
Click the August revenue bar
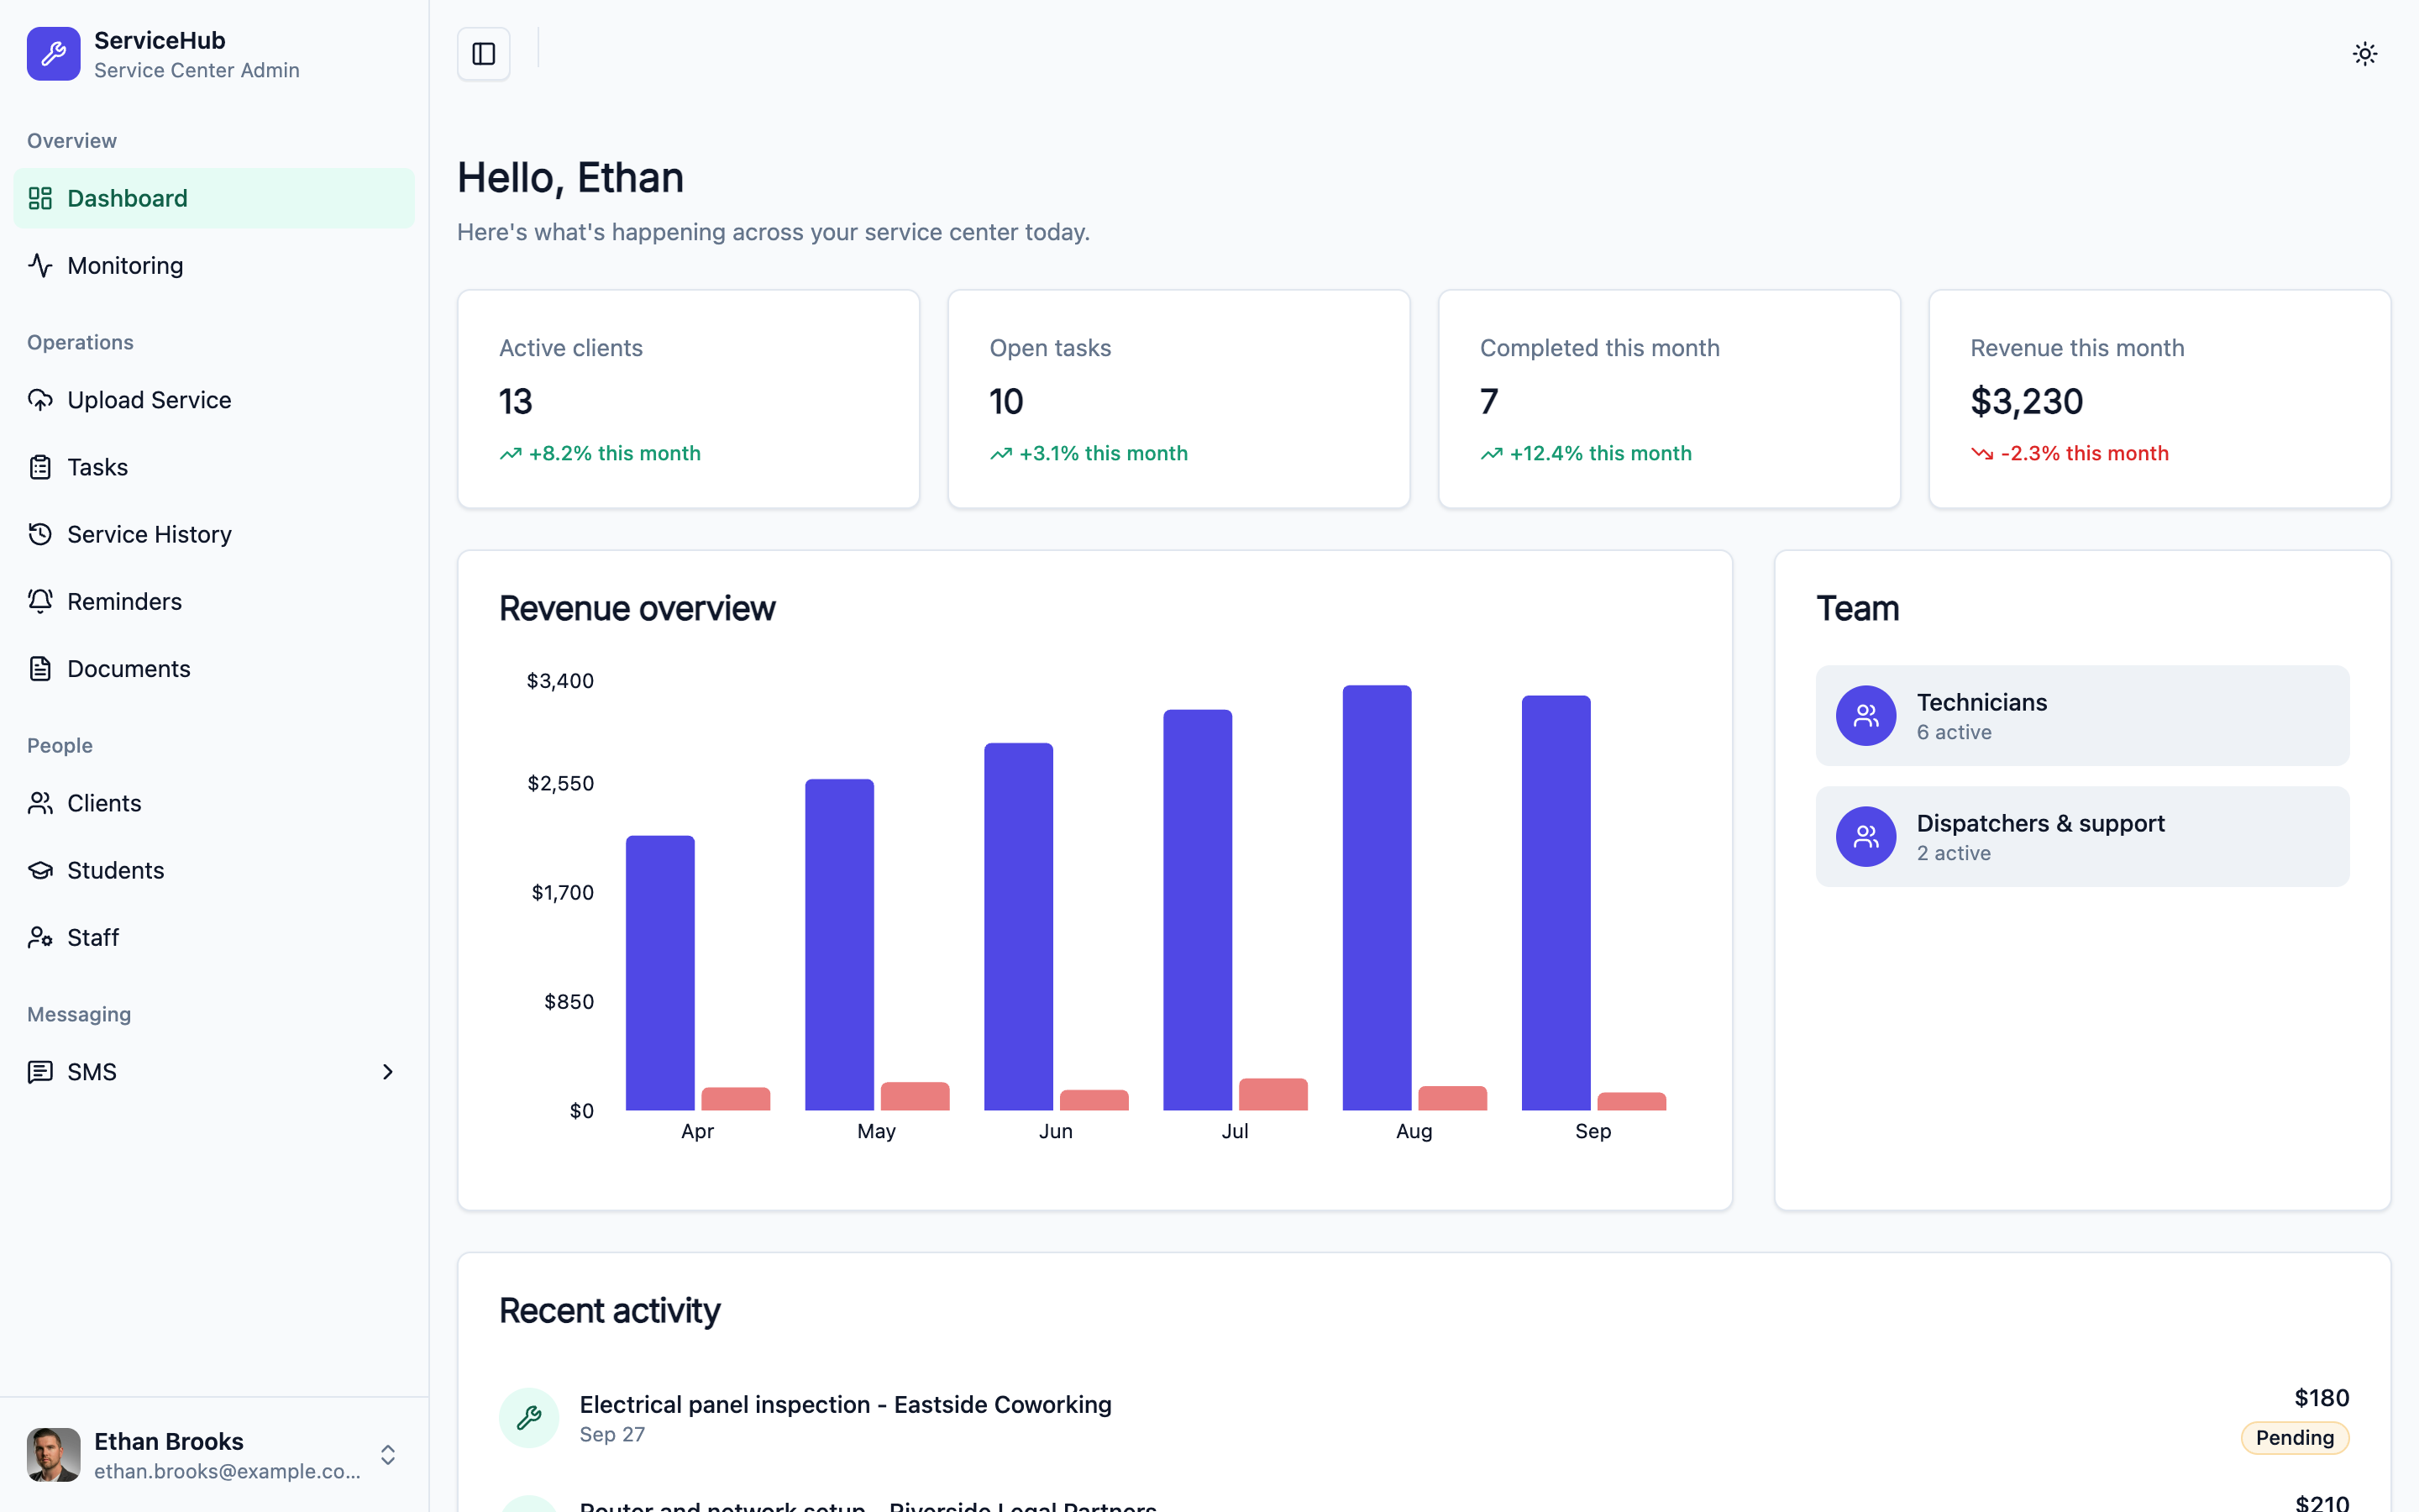[1377, 898]
